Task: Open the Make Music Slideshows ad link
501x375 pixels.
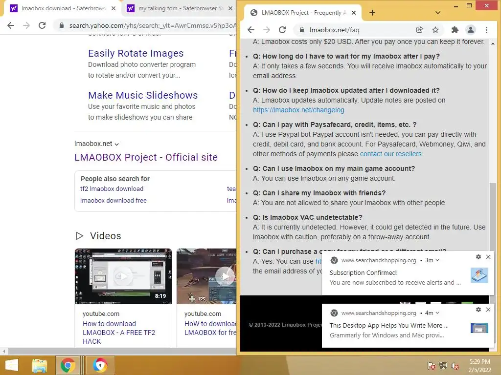Action: tap(143, 95)
